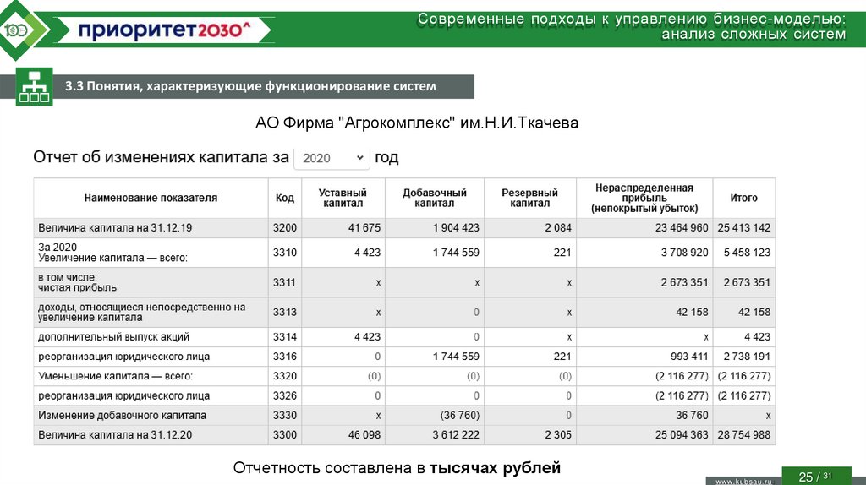Click the value 1 904 423
The width and height of the screenshot is (866, 485).
point(456,228)
